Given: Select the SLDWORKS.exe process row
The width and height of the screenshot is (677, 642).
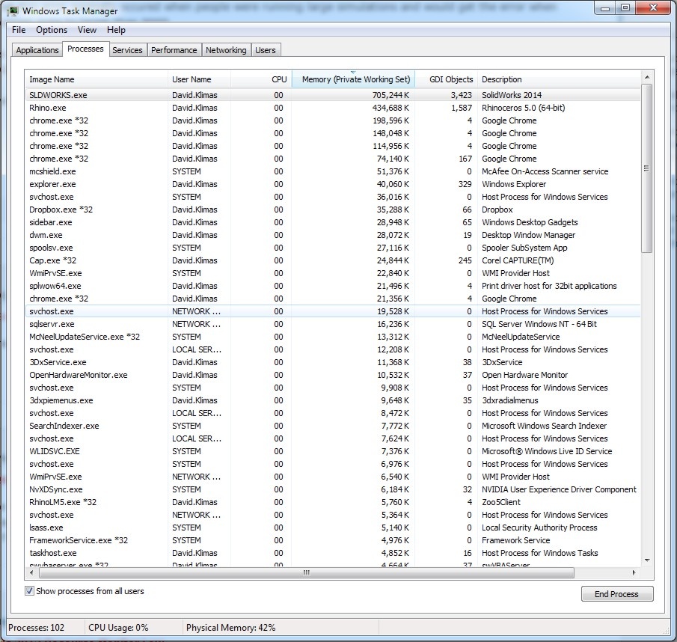Looking at the screenshot, I should 333,95.
